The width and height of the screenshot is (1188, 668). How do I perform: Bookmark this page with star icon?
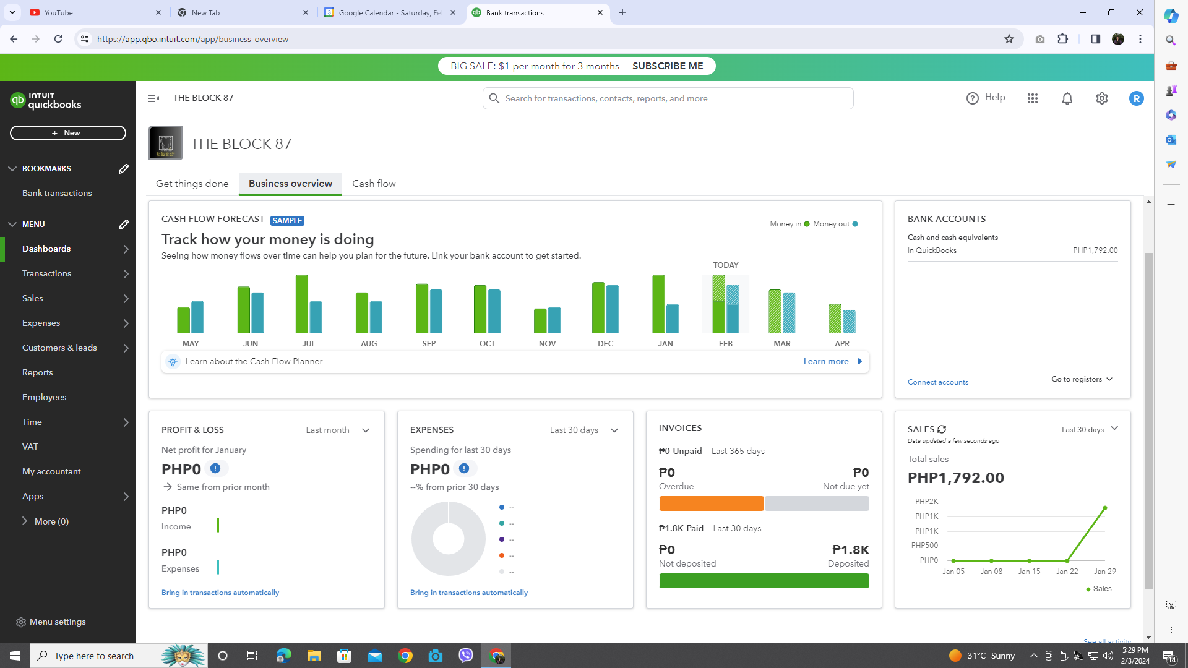pyautogui.click(x=1009, y=39)
